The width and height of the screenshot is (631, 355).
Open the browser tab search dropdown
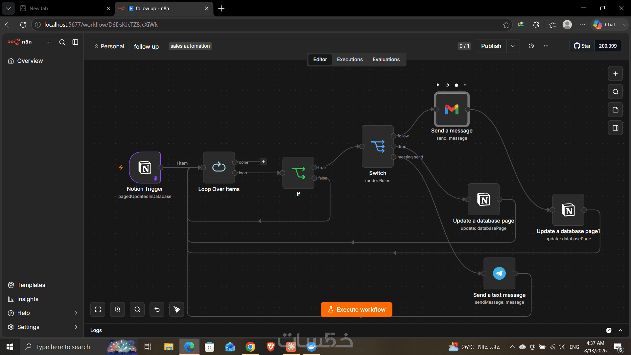(x=8, y=9)
